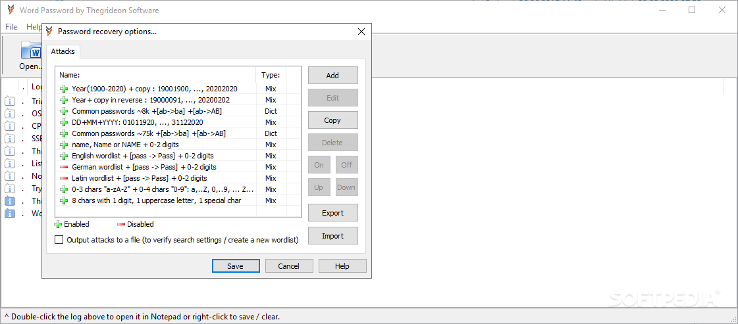This screenshot has height=324, width=738.
Task: Click the info icon on the List log row
Action: click(x=10, y=164)
